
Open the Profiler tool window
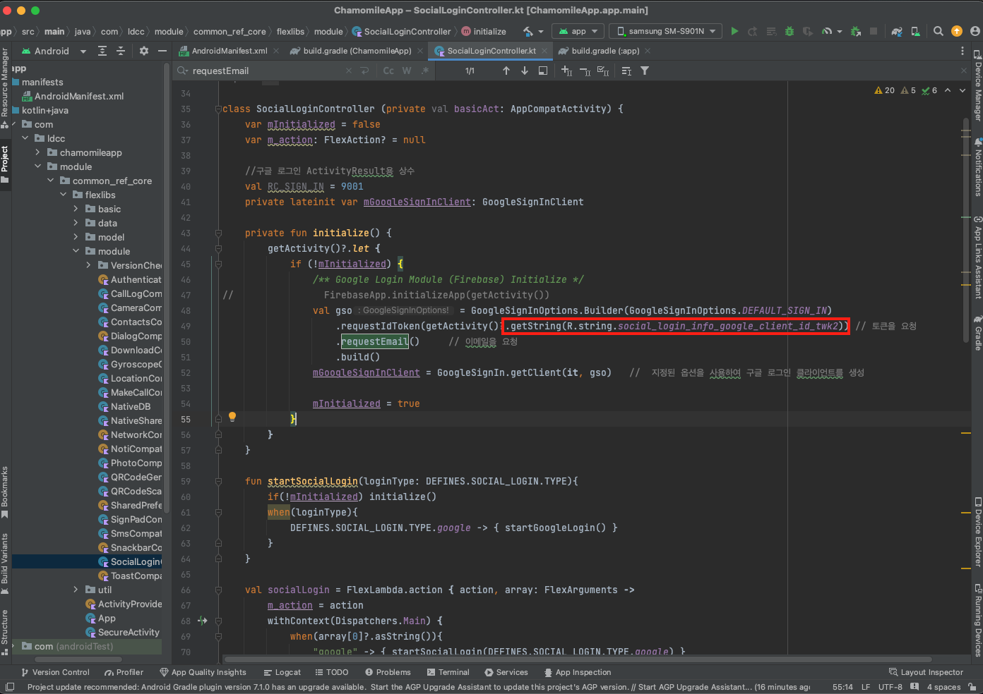tap(124, 672)
